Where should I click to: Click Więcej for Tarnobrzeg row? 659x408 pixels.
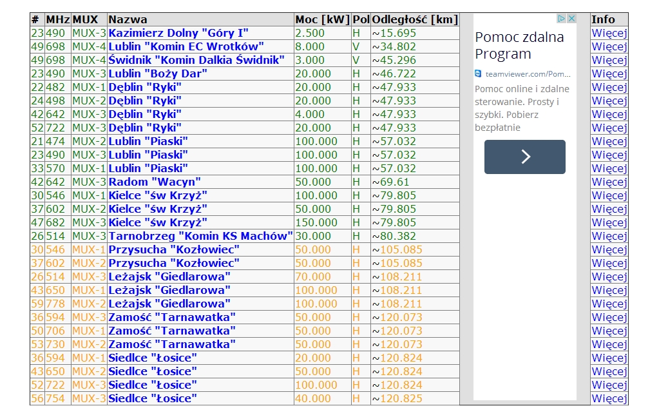pos(609,236)
